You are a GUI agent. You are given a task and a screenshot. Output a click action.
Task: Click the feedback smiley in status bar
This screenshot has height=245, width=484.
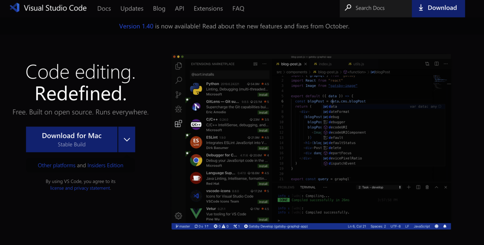point(436,226)
